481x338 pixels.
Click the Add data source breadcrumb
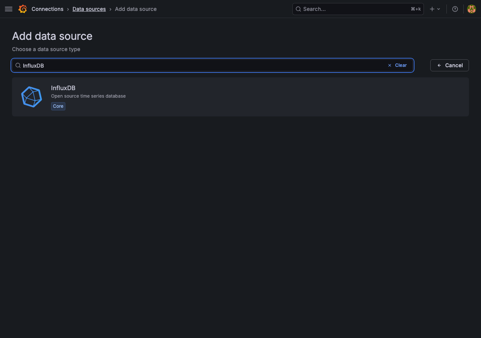136,9
